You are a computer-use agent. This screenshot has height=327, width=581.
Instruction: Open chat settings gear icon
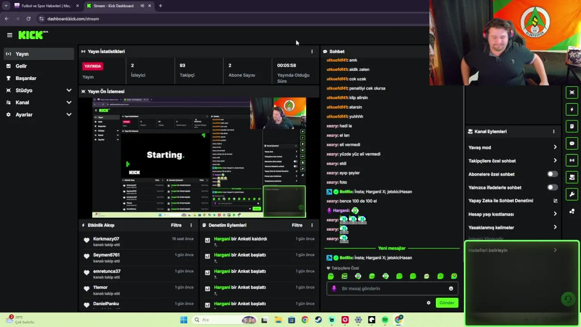[428, 302]
